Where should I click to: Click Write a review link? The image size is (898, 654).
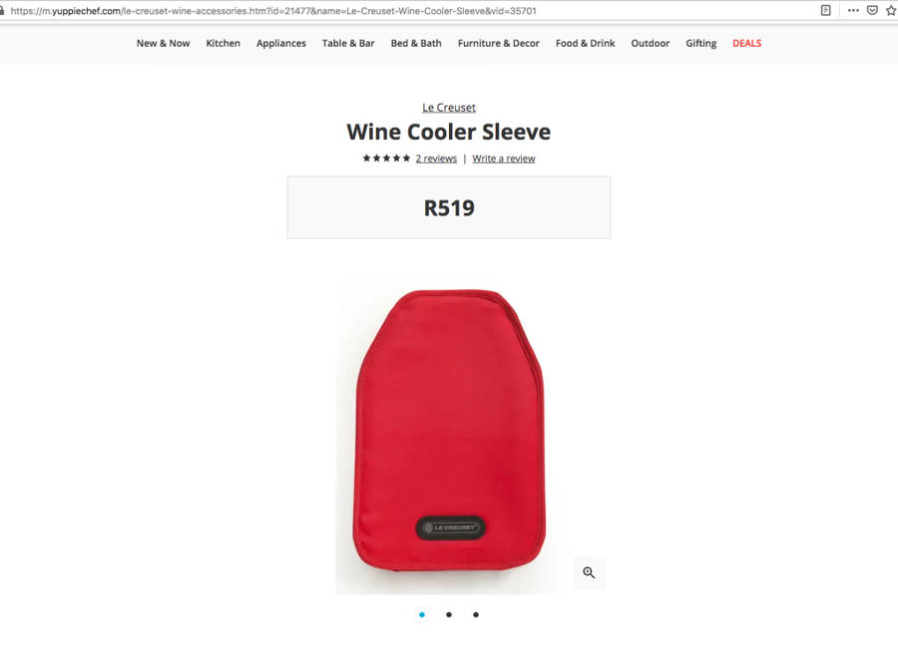[504, 159]
